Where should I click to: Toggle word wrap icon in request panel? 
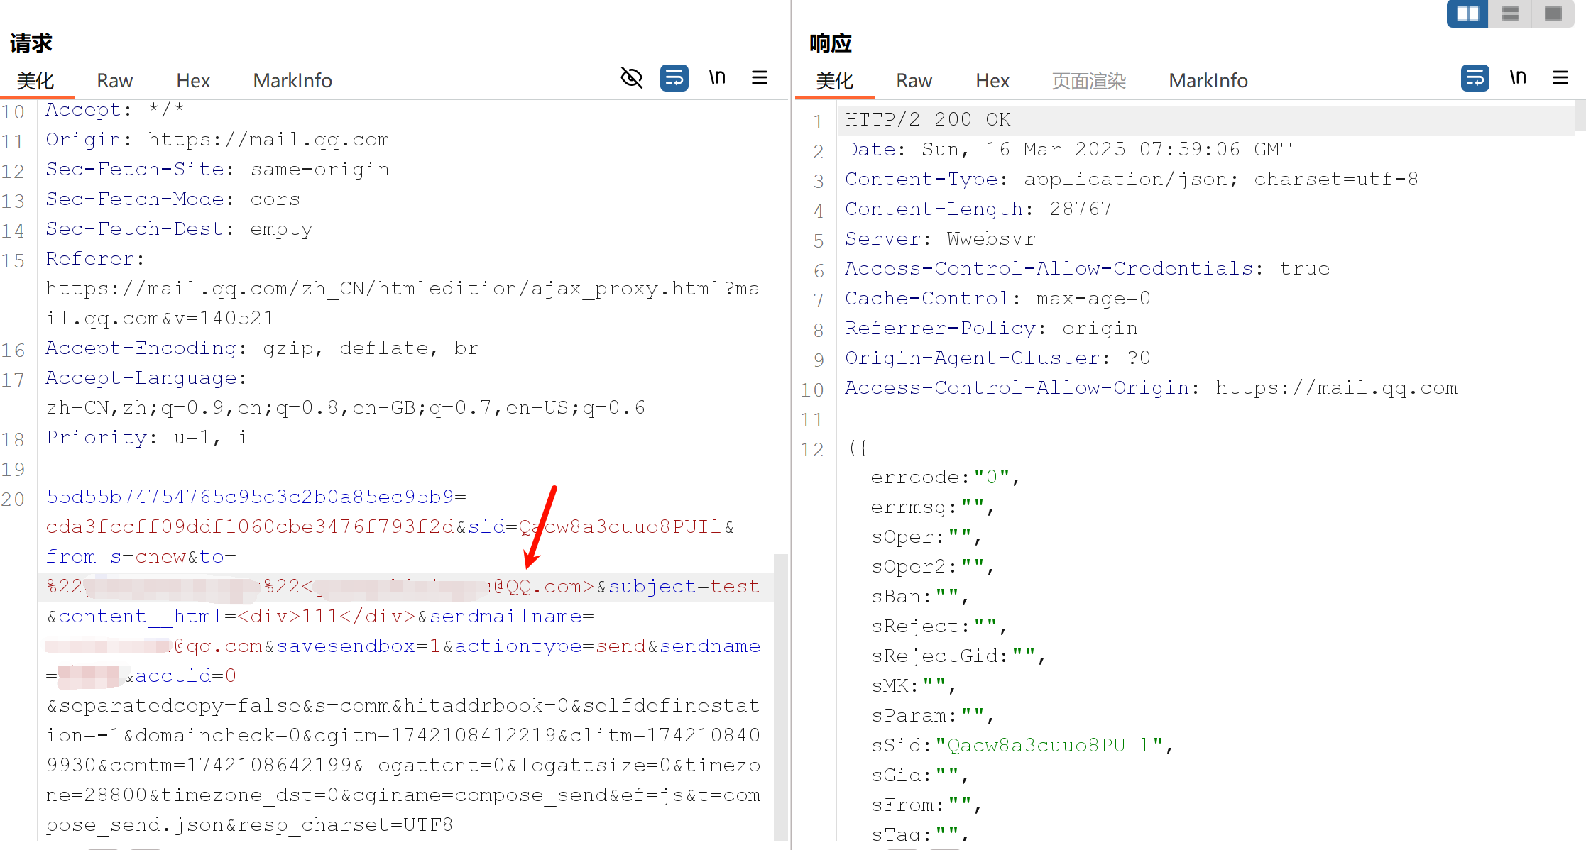pyautogui.click(x=674, y=77)
